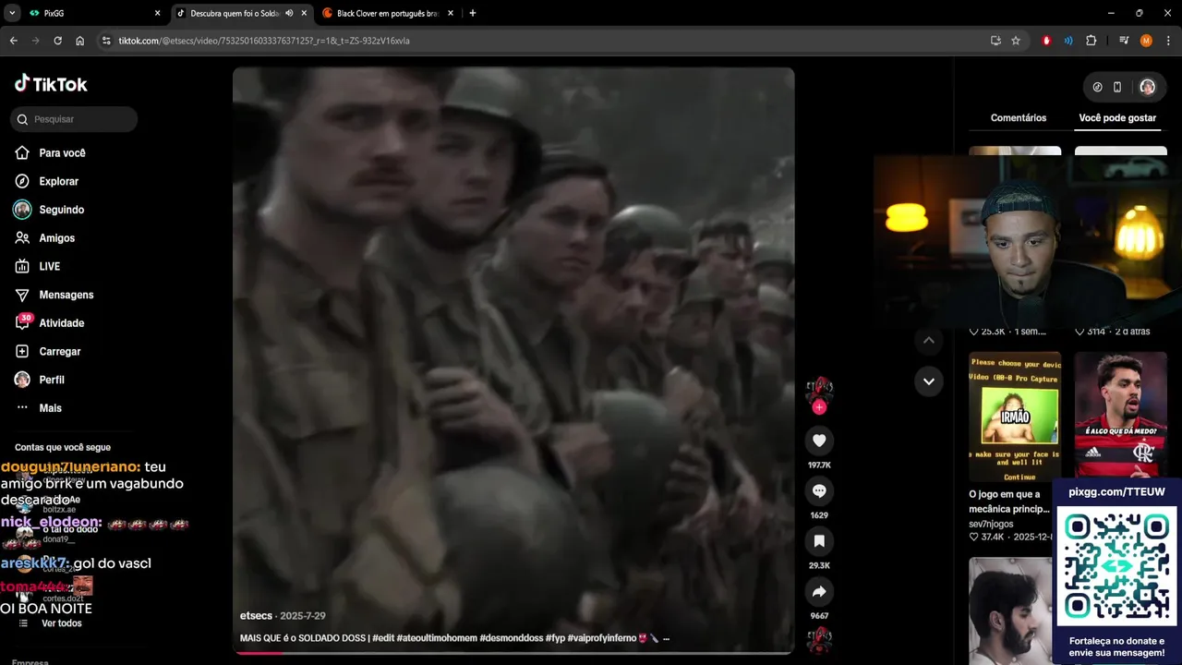Reload the page

pos(57,41)
